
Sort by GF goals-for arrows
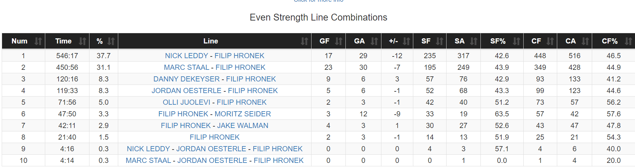[x=339, y=41]
